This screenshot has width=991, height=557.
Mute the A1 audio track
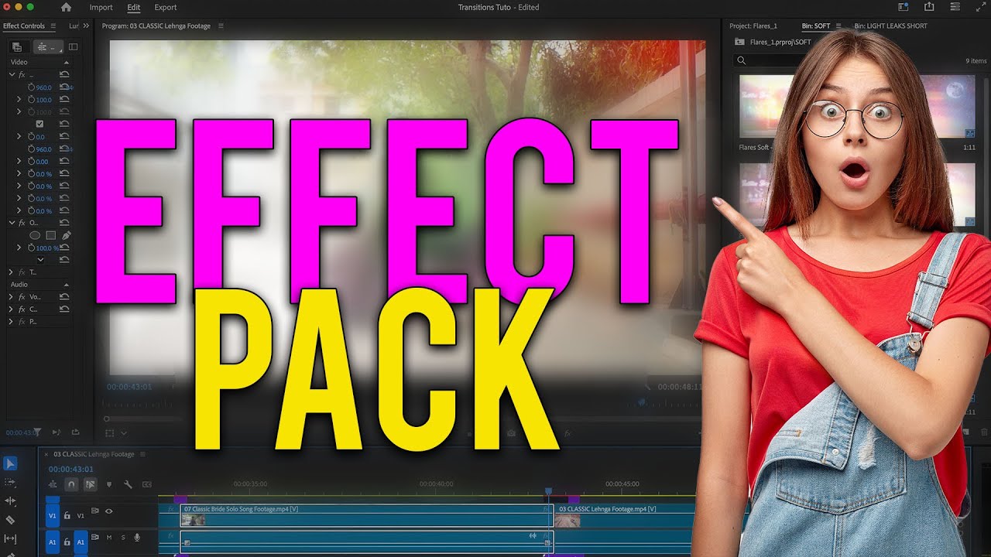coord(109,537)
